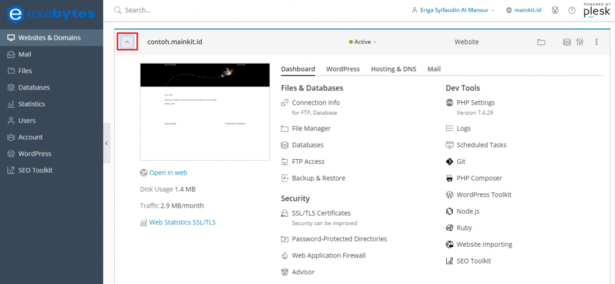This screenshot has height=284, width=615.
Task: Open File Manager
Action: click(x=311, y=128)
